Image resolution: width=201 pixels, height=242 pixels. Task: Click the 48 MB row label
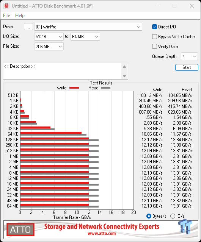click(13, 200)
